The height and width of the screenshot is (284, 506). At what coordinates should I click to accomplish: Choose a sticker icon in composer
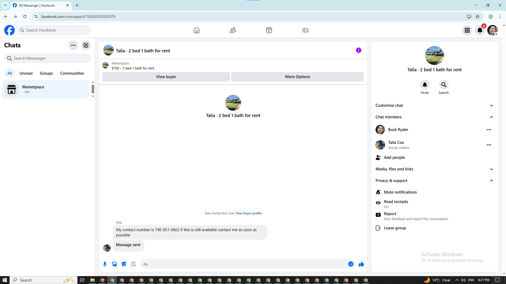coord(124,264)
